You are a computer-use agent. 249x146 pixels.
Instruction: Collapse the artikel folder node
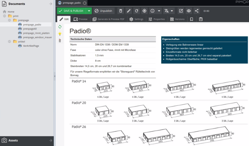tap(9, 41)
